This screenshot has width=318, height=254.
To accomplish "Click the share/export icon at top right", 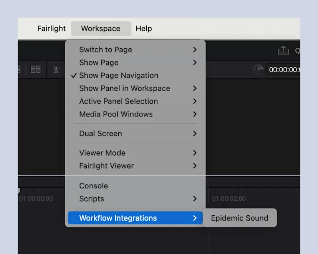I will [283, 50].
